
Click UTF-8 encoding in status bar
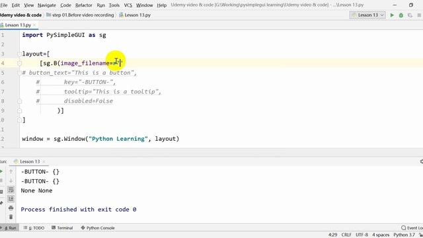pyautogui.click(x=362, y=235)
